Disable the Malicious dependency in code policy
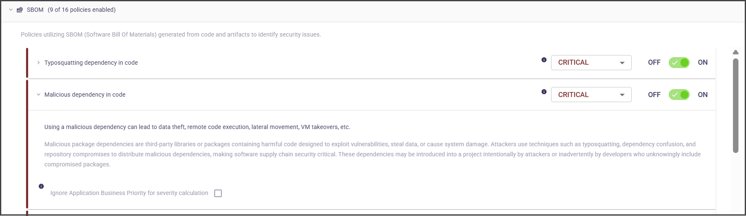Image resolution: width=746 pixels, height=216 pixels. (x=679, y=95)
